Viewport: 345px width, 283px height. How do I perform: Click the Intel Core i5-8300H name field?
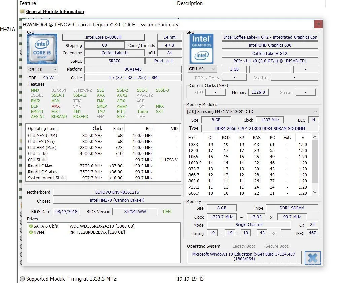point(103,37)
